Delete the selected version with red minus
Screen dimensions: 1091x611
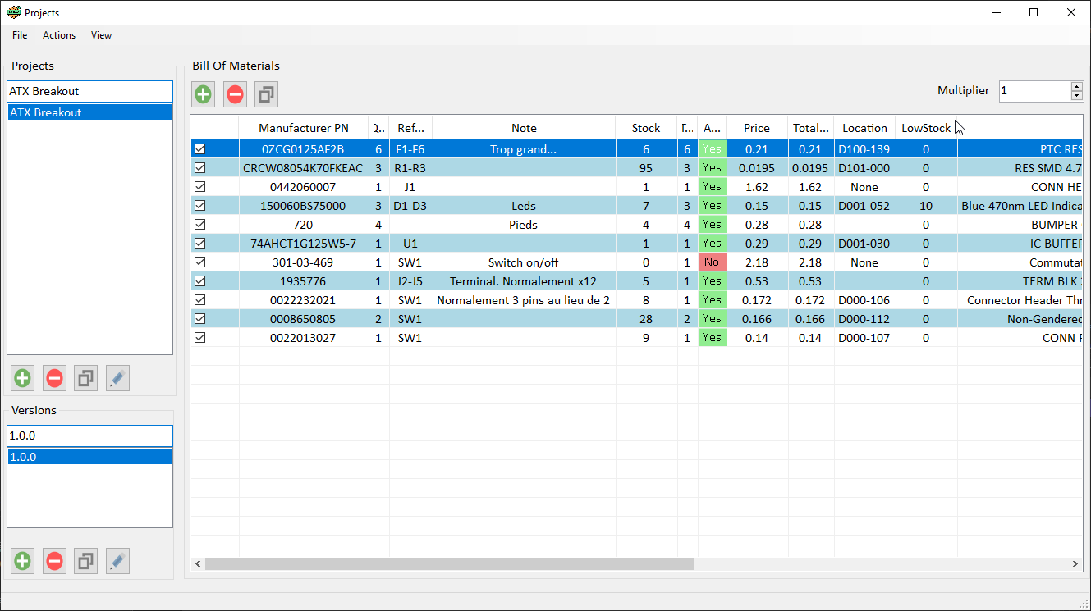[54, 561]
